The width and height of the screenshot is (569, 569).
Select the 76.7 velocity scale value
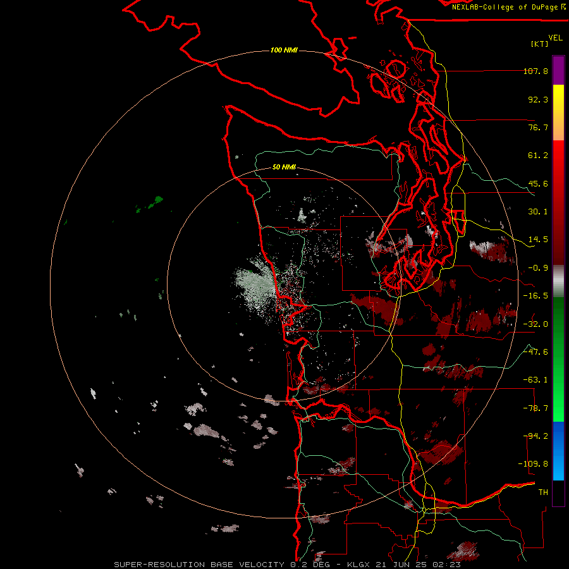(538, 127)
